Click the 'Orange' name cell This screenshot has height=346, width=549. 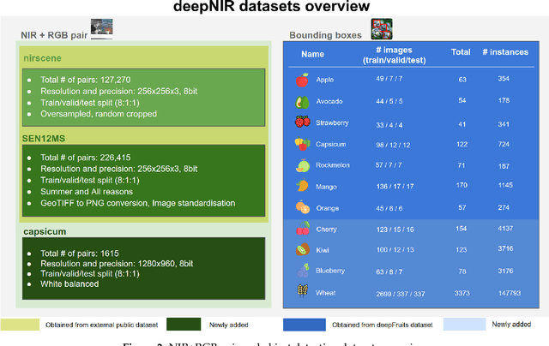328,208
